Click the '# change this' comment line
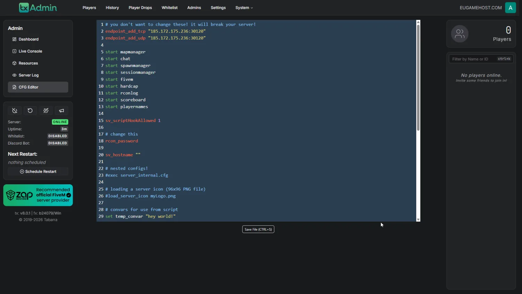Screen dimensions: 522x294 coord(121,134)
